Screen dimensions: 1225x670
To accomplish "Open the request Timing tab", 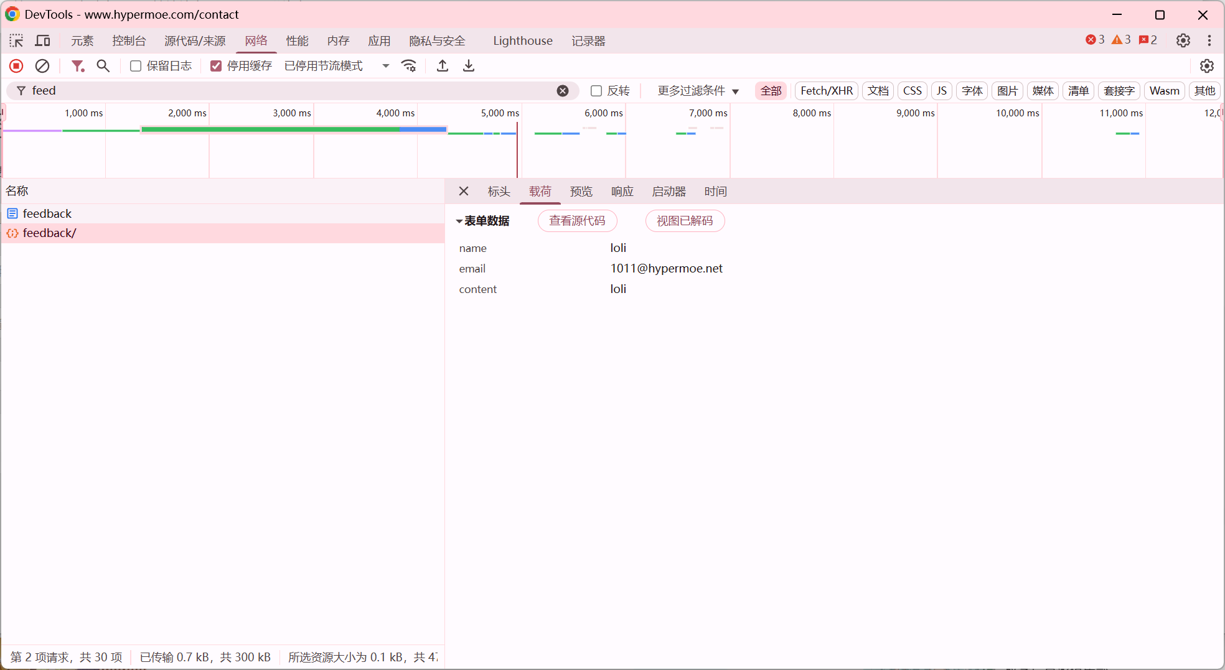I will click(716, 192).
